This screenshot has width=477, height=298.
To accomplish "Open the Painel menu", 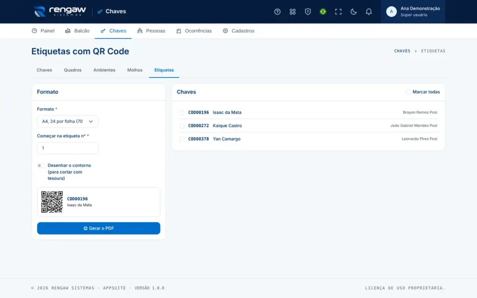I will pos(43,31).
